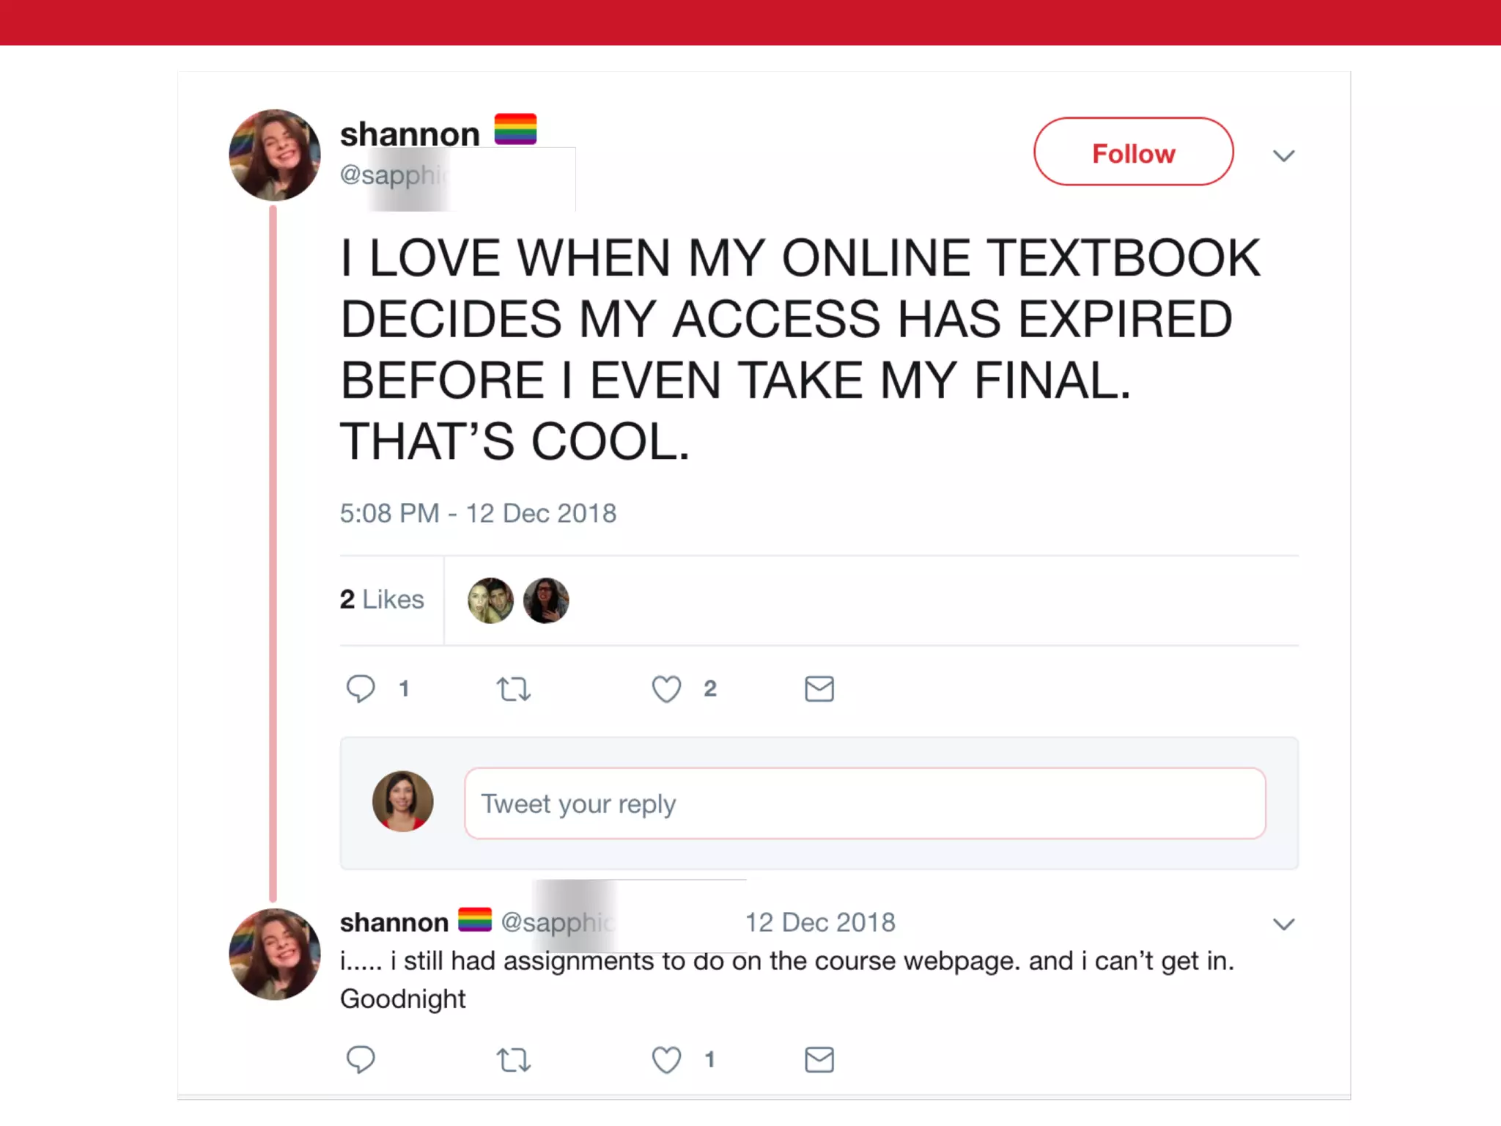Follow shannon with the Follow button
The width and height of the screenshot is (1501, 1126).
point(1133,152)
